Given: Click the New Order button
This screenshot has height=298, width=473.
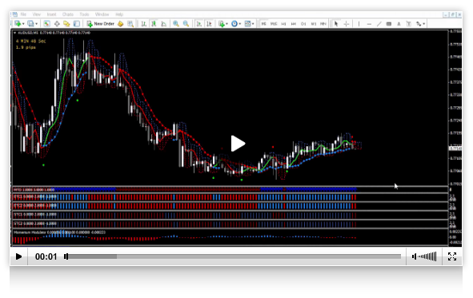Looking at the screenshot, I should [101, 24].
